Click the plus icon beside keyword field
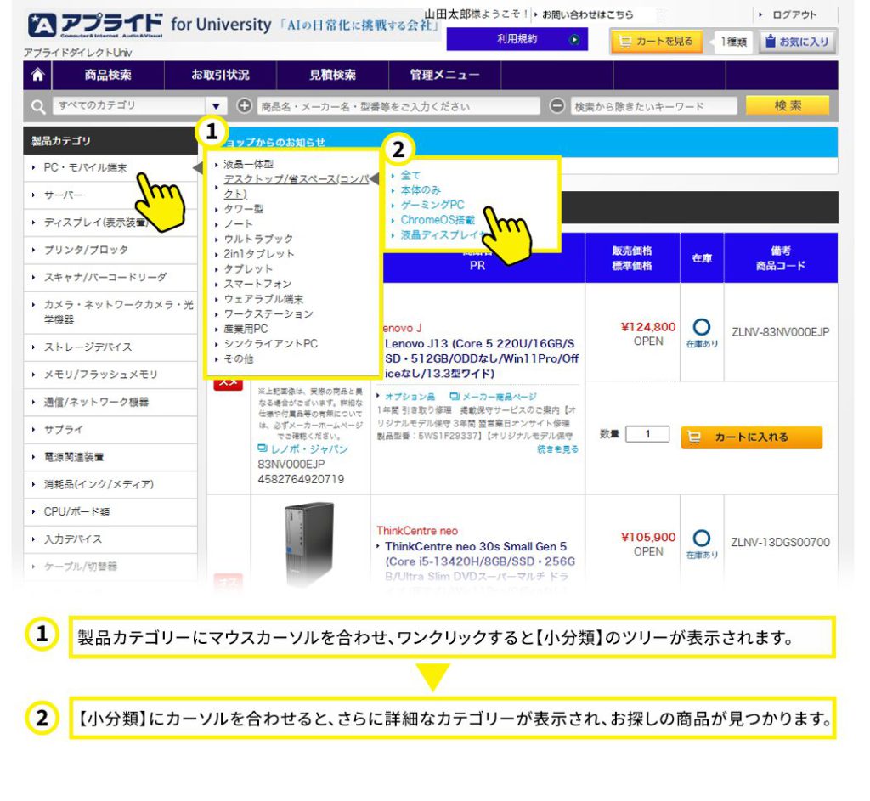Screen dimensions: 870x801 point(245,106)
